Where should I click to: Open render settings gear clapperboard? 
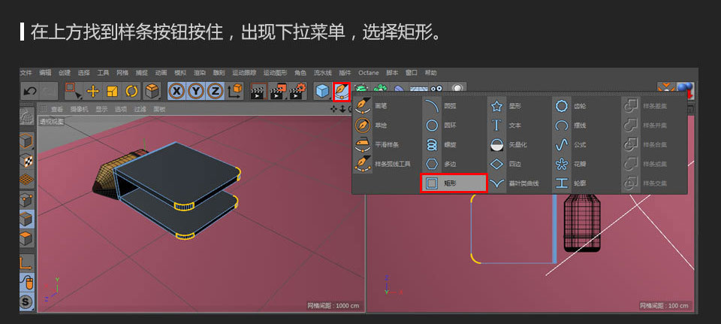pyautogui.click(x=297, y=91)
